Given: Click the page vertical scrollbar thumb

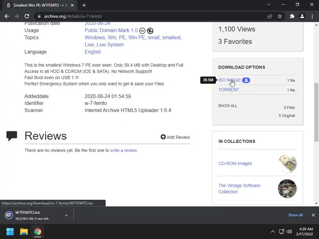Looking at the screenshot, I should [316, 112].
